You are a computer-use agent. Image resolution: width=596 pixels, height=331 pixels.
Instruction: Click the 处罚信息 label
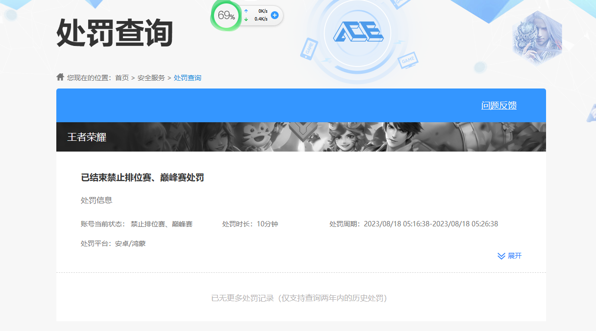[x=96, y=200]
